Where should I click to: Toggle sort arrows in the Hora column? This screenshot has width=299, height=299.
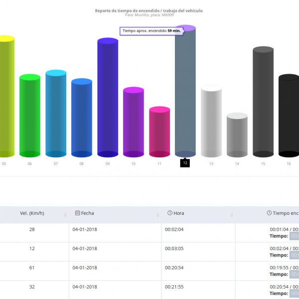[231, 215]
